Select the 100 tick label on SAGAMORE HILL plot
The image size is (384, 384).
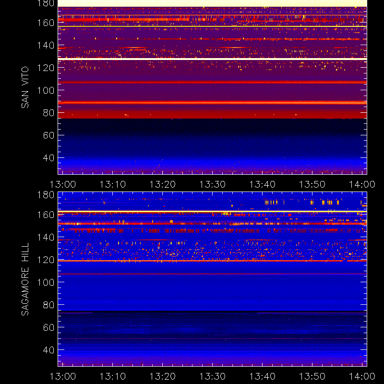pos(46,282)
